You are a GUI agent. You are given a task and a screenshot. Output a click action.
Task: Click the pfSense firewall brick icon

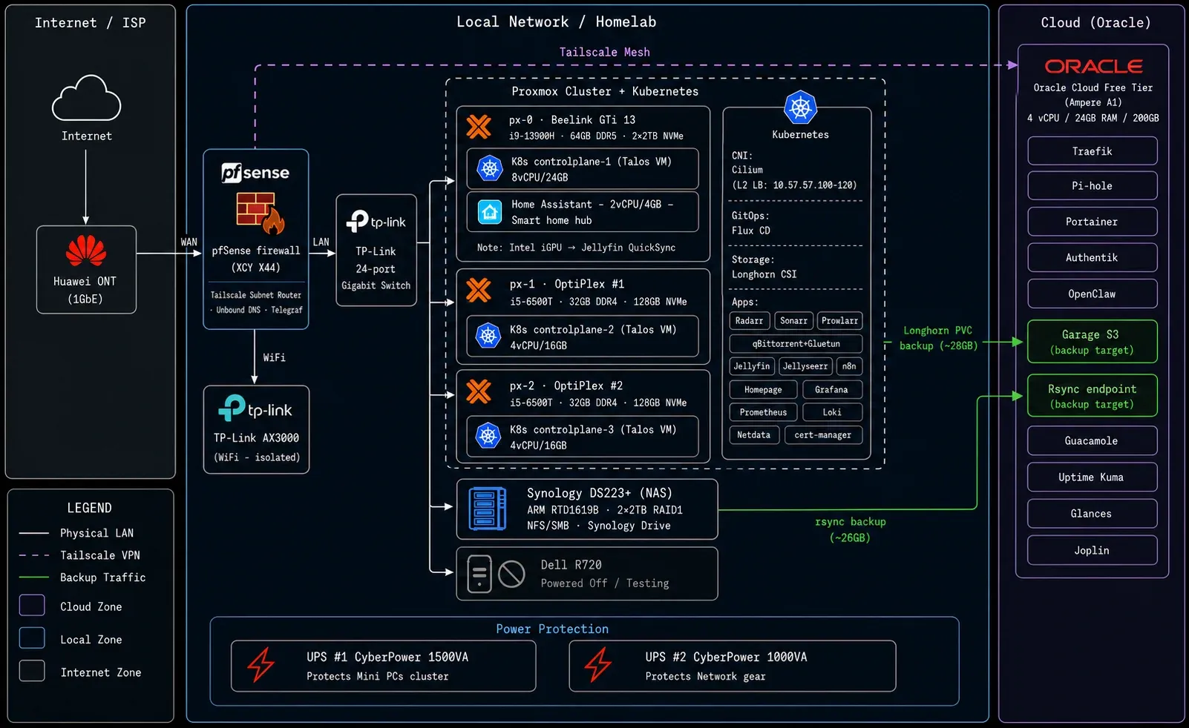coord(260,213)
